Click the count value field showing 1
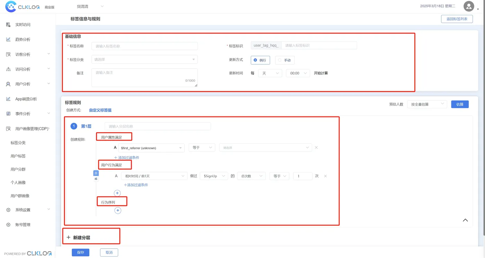Image resolution: width=485 pixels, height=258 pixels. point(302,176)
